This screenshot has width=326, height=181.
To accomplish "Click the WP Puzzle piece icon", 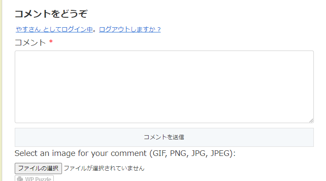I will click(x=20, y=179).
